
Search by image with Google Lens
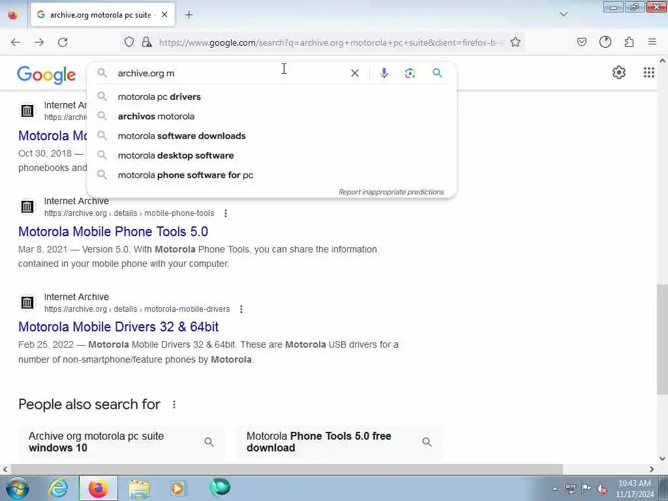[x=410, y=73]
